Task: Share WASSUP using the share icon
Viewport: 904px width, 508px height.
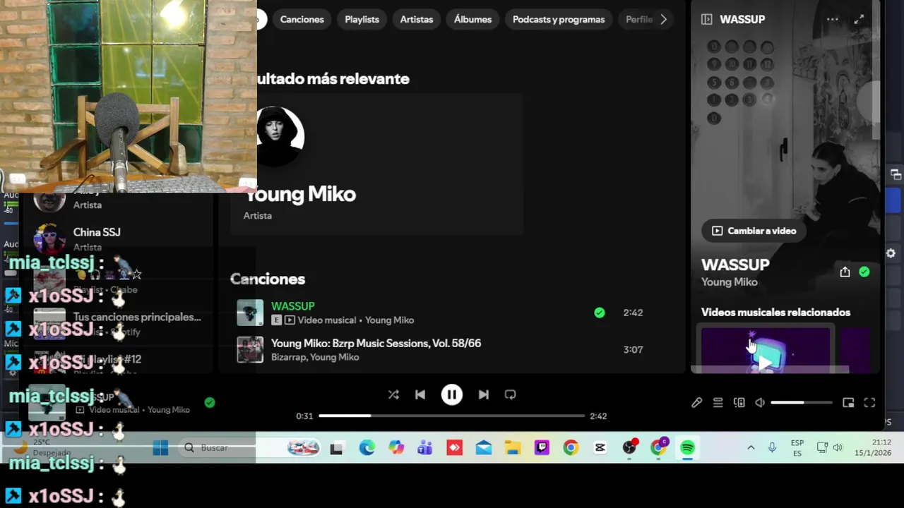Action: (x=845, y=272)
